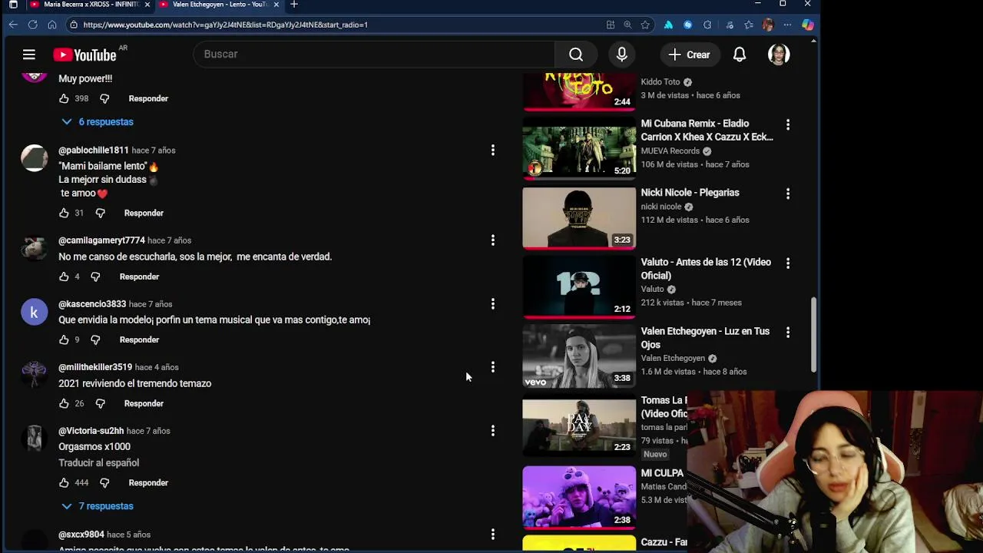Open options menu for @sxcx9804's comment
Image resolution: width=983 pixels, height=553 pixels.
point(493,535)
